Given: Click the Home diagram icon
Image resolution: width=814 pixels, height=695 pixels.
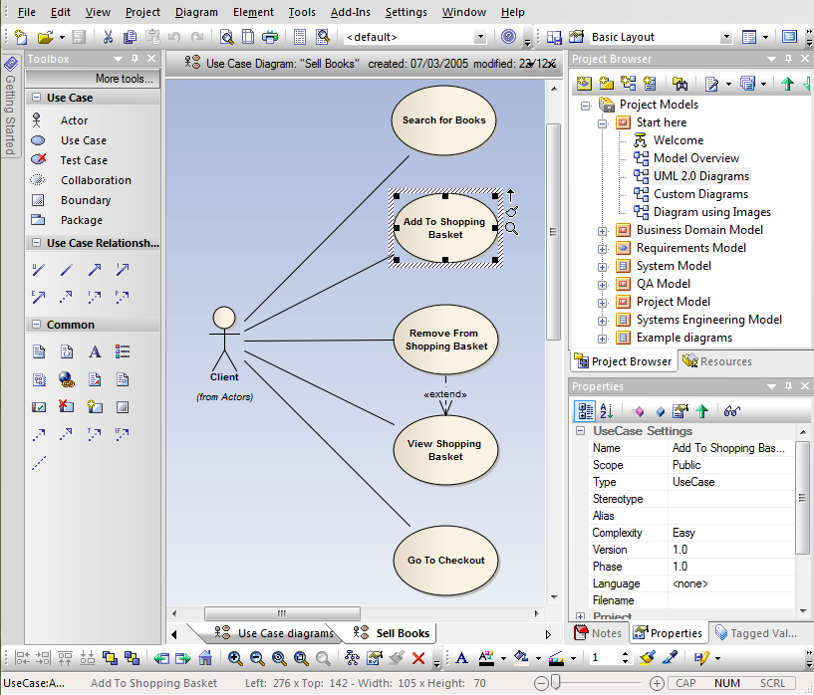Looking at the screenshot, I should (205, 658).
